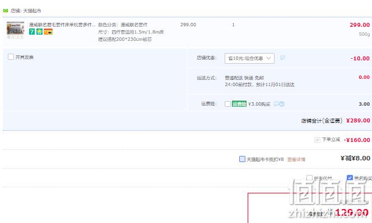Viewport: 372px width, 223px height.
Task: Untick the 匿名购买 checkbox
Action: [x=350, y=178]
